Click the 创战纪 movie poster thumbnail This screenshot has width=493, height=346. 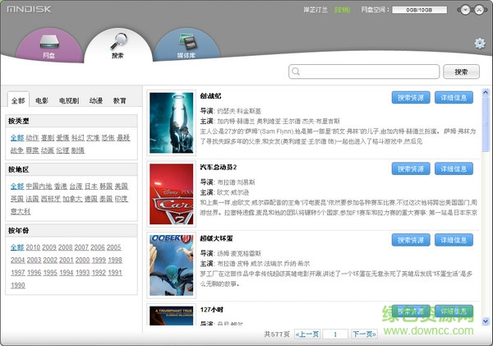170,122
